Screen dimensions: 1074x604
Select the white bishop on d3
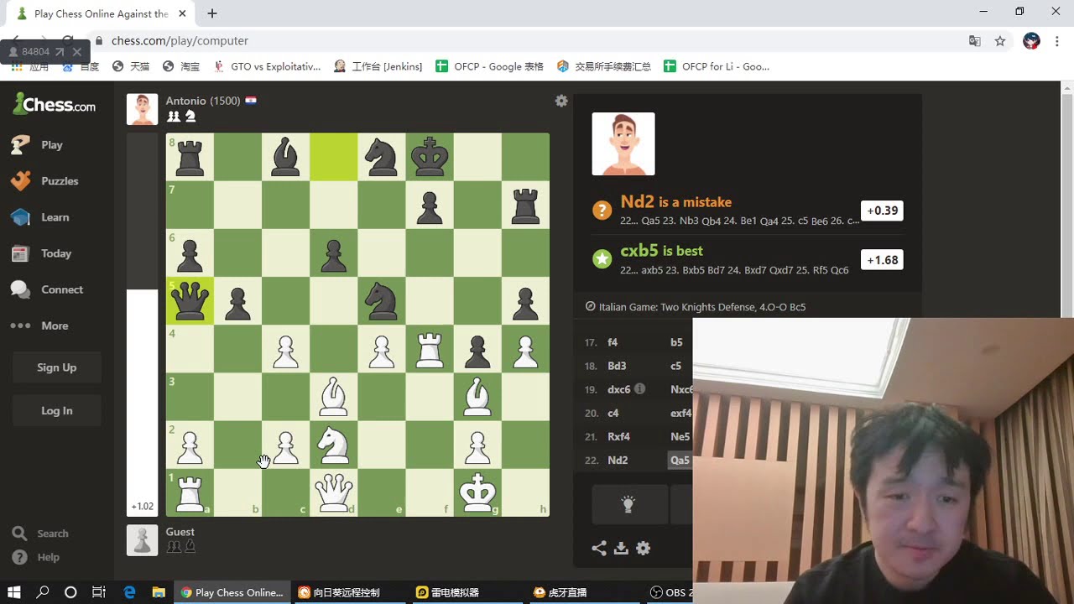[x=334, y=397]
